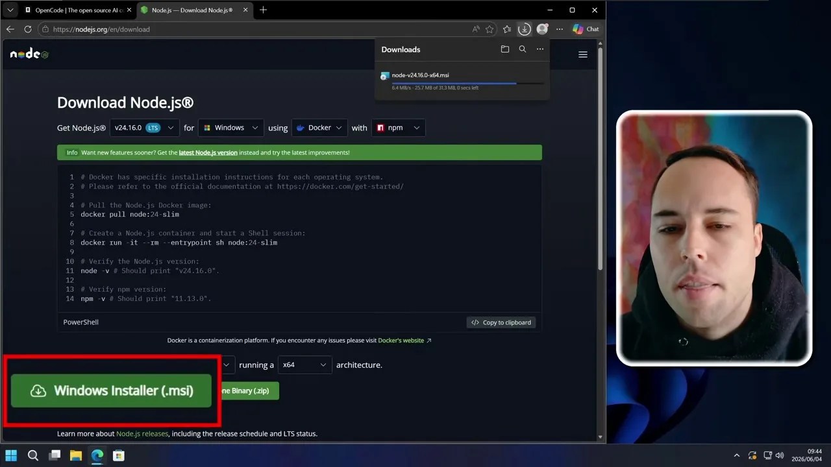The height and width of the screenshot is (467, 831).
Task: Click the node-v24.16.0-x64.msi download item
Action: (x=462, y=81)
